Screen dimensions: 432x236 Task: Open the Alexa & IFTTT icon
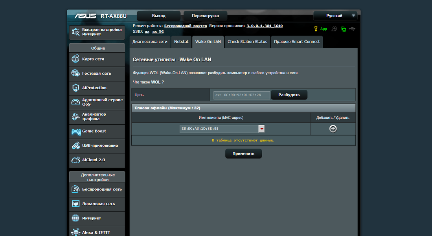(x=75, y=232)
